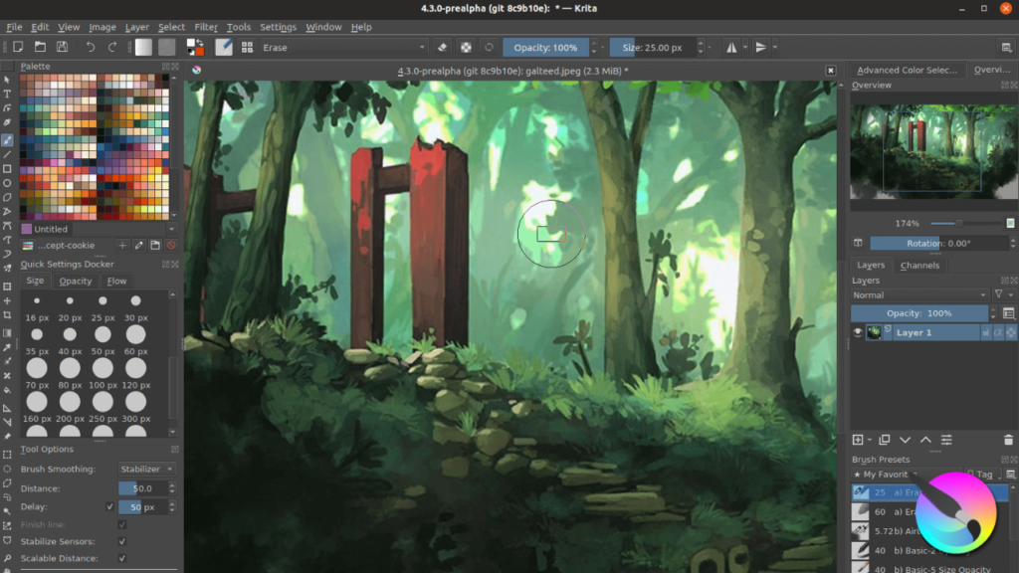Open layer properties from the layers toolbar
The width and height of the screenshot is (1019, 573).
(x=947, y=440)
